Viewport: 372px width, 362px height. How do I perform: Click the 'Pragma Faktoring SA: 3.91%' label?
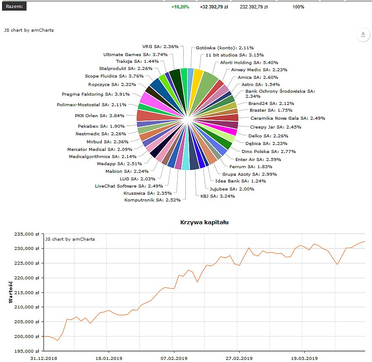coord(96,94)
